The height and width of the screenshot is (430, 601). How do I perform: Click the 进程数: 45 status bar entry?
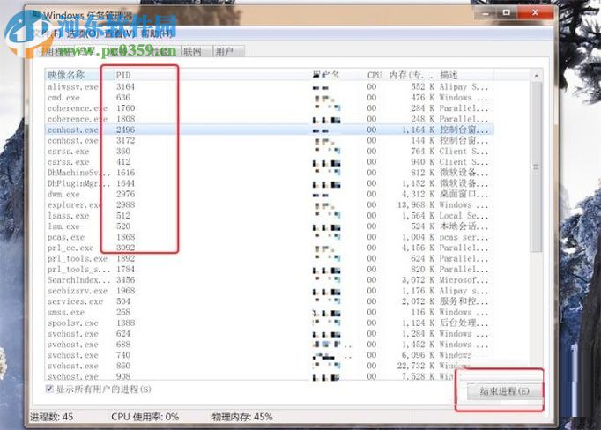tap(51, 417)
